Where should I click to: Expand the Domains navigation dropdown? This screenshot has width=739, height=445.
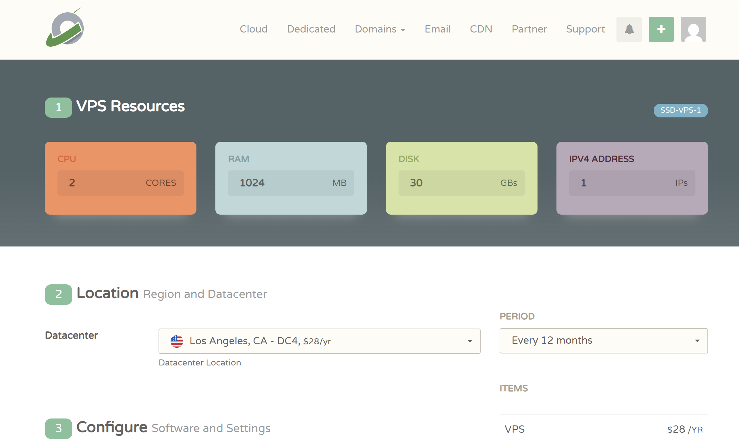click(380, 29)
